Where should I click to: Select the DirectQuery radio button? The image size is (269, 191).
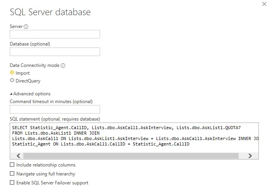point(12,80)
